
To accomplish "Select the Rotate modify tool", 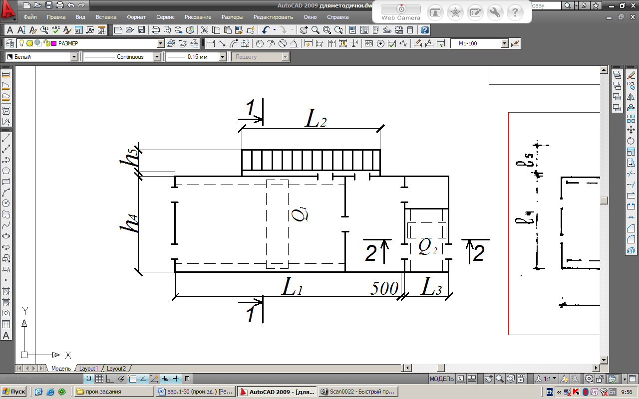I will (631, 141).
